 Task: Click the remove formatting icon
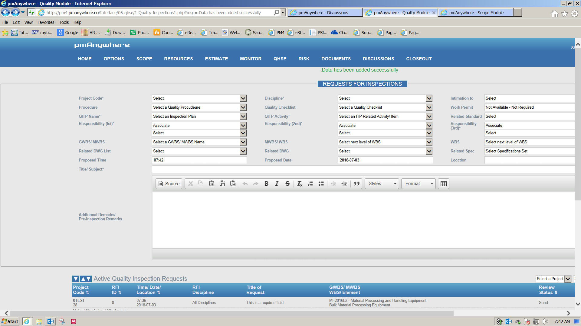click(x=300, y=184)
